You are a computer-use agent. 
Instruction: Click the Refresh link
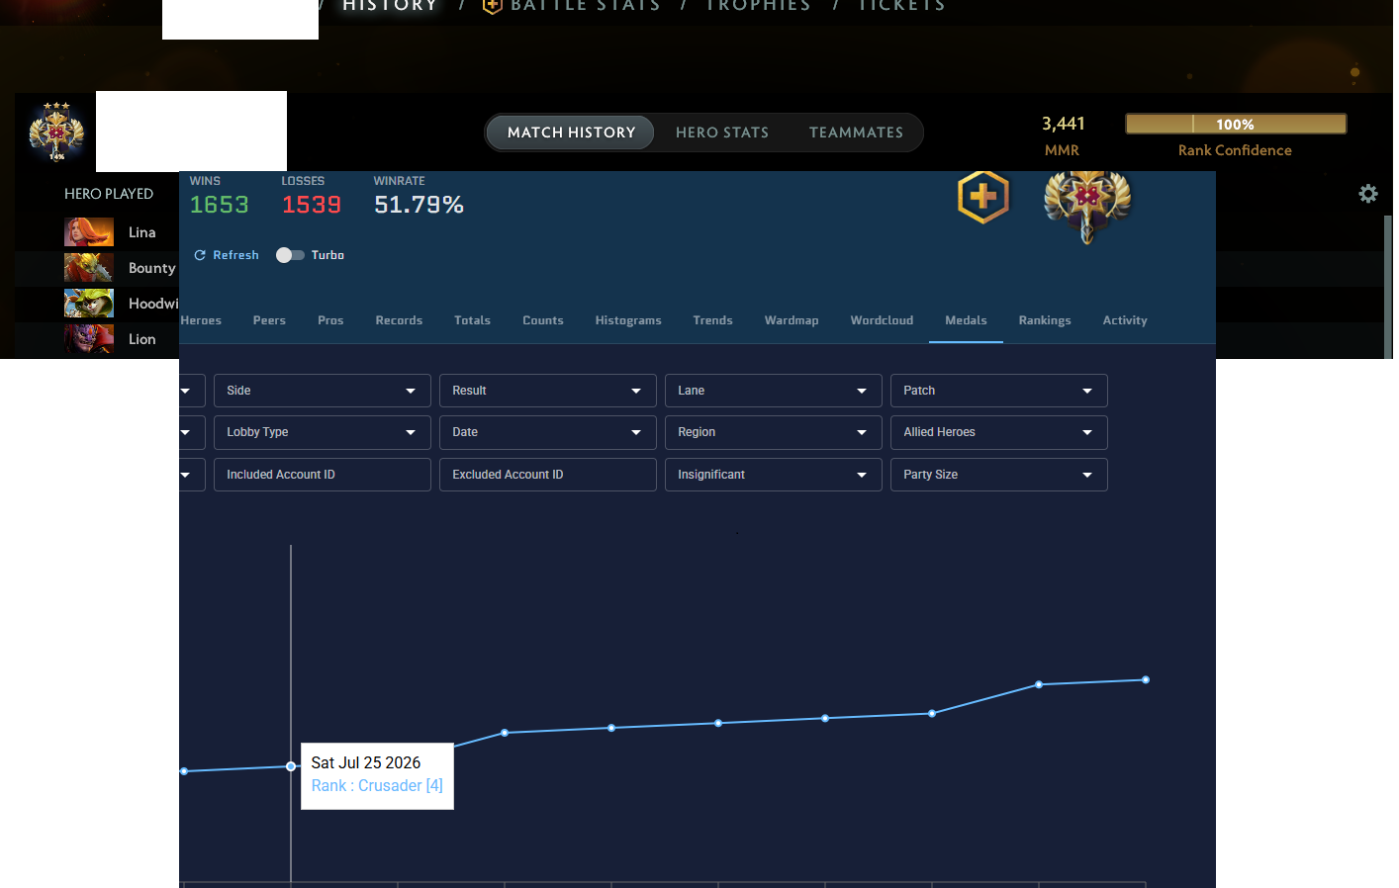coord(227,255)
